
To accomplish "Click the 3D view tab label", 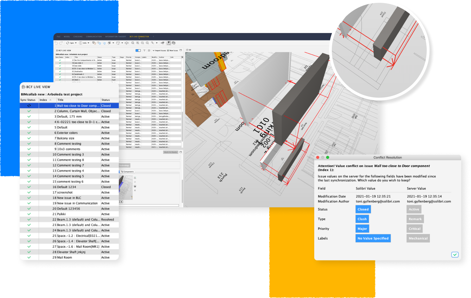I will pos(188,50).
